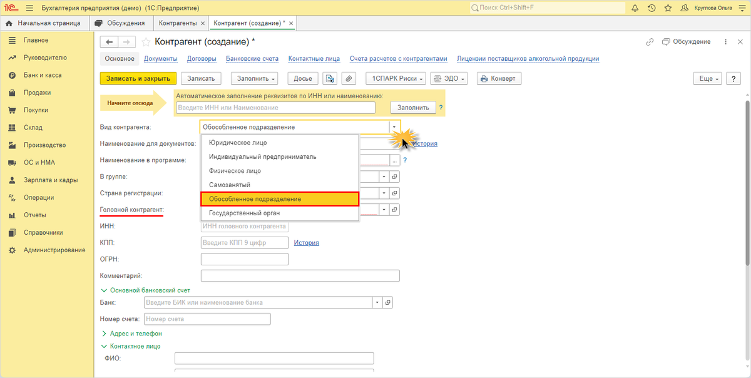The width and height of the screenshot is (751, 378).
Task: Open Банковские счета link
Action: coord(252,59)
